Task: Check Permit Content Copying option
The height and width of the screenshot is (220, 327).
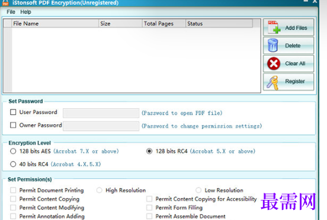Action: click(x=13, y=199)
